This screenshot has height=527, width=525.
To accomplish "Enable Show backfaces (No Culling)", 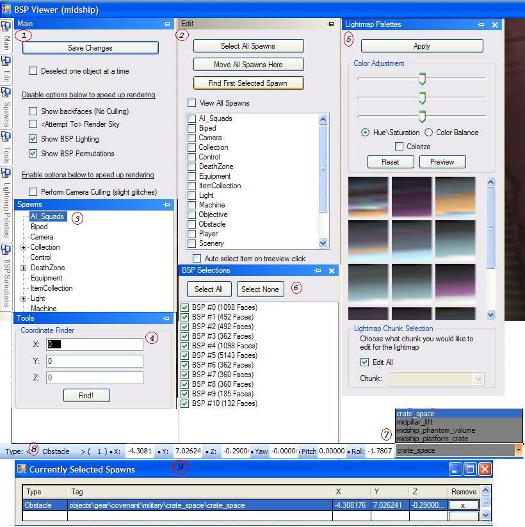I will (33, 111).
